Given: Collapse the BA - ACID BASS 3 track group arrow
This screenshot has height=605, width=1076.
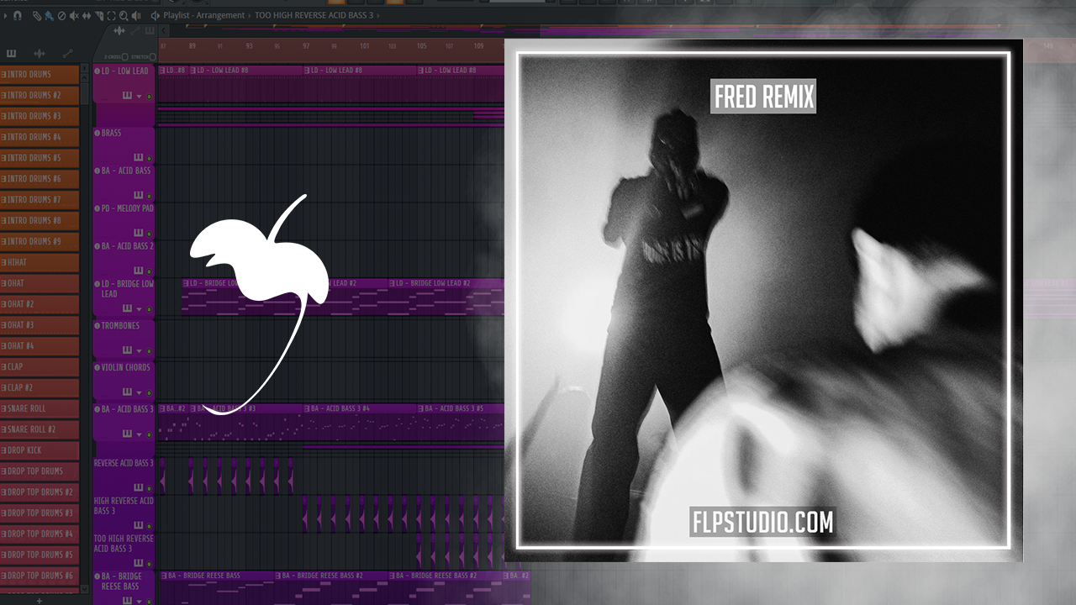Looking at the screenshot, I should pyautogui.click(x=139, y=434).
